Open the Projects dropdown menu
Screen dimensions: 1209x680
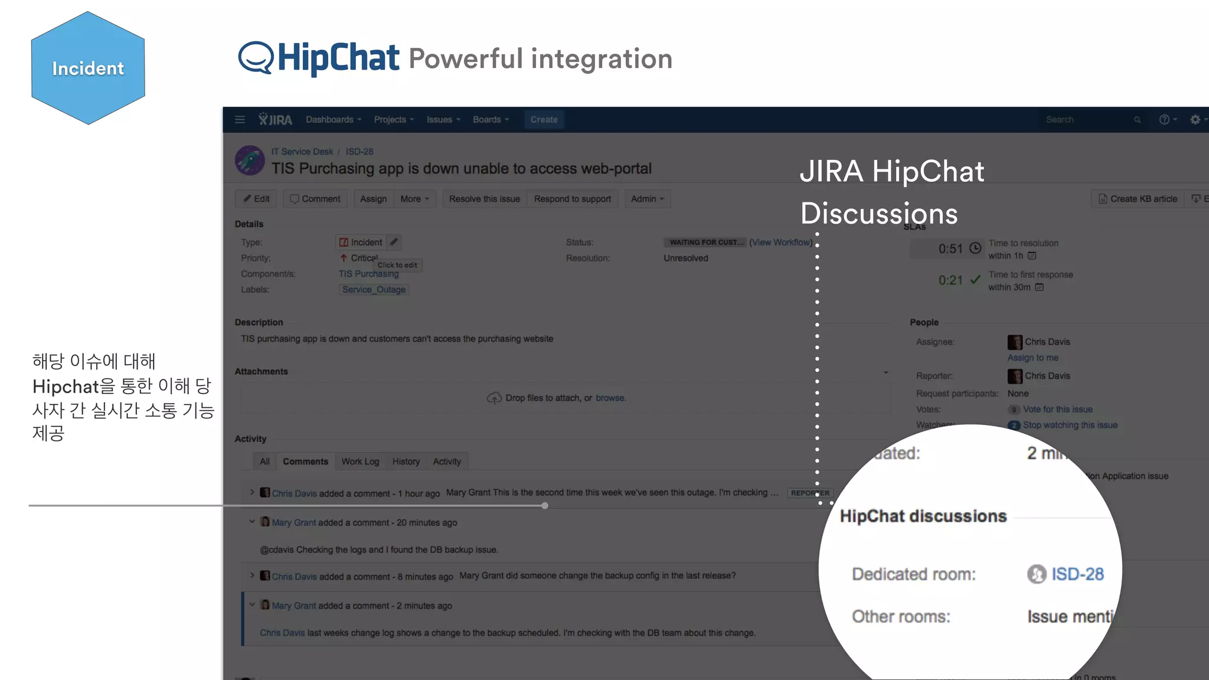pyautogui.click(x=394, y=120)
